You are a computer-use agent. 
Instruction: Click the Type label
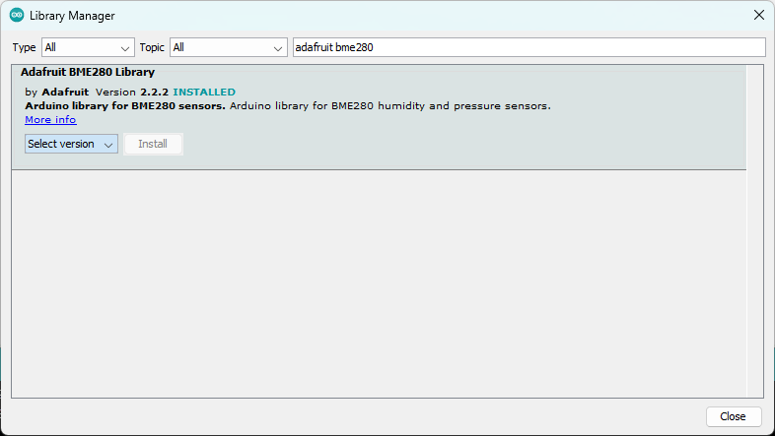point(24,47)
